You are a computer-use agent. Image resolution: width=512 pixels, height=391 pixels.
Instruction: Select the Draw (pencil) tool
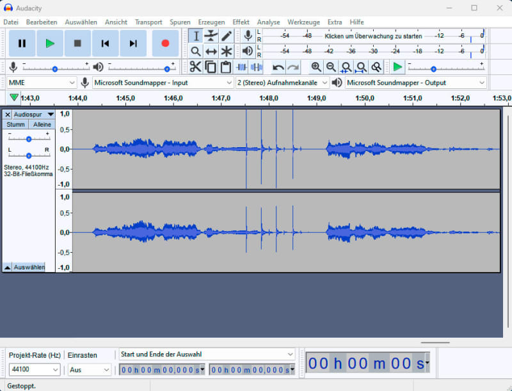tap(227, 36)
